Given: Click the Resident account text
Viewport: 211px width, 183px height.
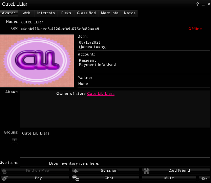Looking at the screenshot, I should click(87, 60).
